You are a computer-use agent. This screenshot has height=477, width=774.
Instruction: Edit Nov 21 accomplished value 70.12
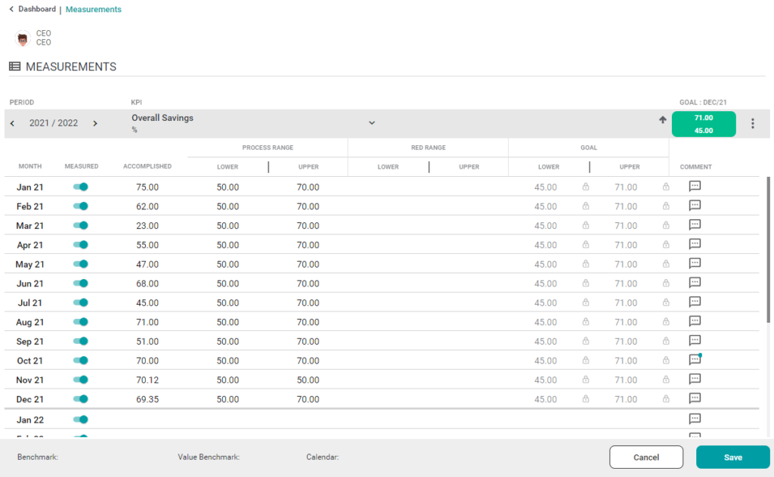[x=147, y=379]
